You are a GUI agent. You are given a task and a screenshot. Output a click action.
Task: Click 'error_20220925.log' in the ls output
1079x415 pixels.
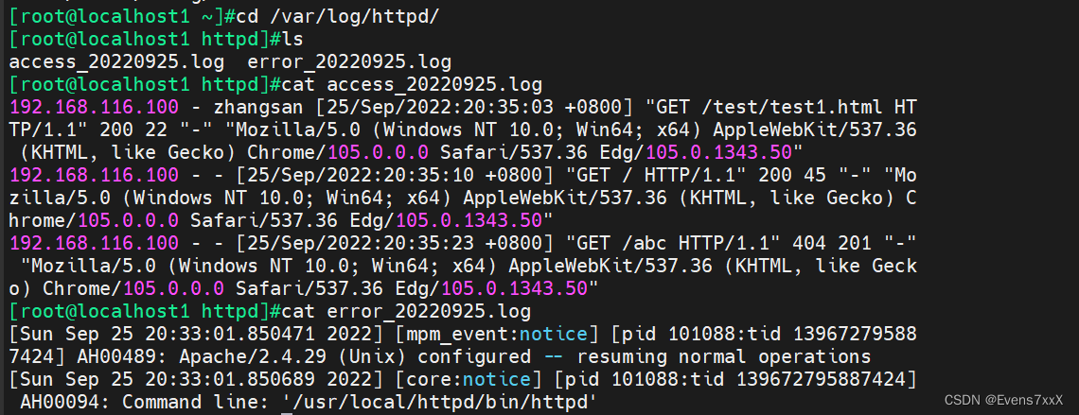tap(349, 62)
